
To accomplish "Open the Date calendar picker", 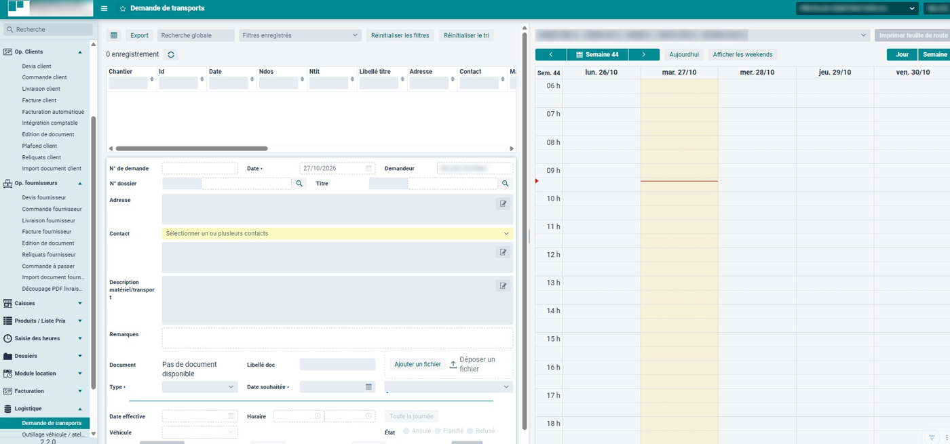I will coord(368,168).
